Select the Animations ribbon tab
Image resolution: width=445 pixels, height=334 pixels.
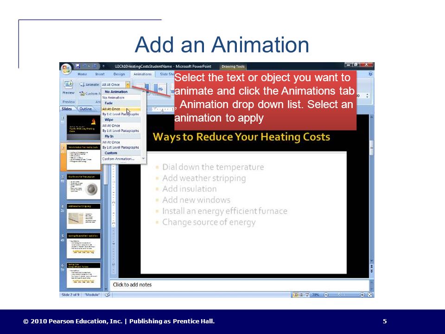pyautogui.click(x=142, y=74)
